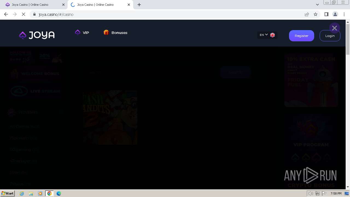Click the address bar URL

pyautogui.click(x=56, y=15)
